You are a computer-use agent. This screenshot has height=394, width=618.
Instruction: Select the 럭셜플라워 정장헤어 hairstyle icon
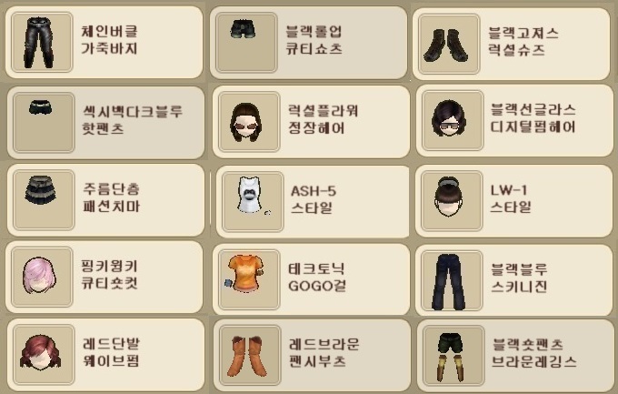coord(249,122)
